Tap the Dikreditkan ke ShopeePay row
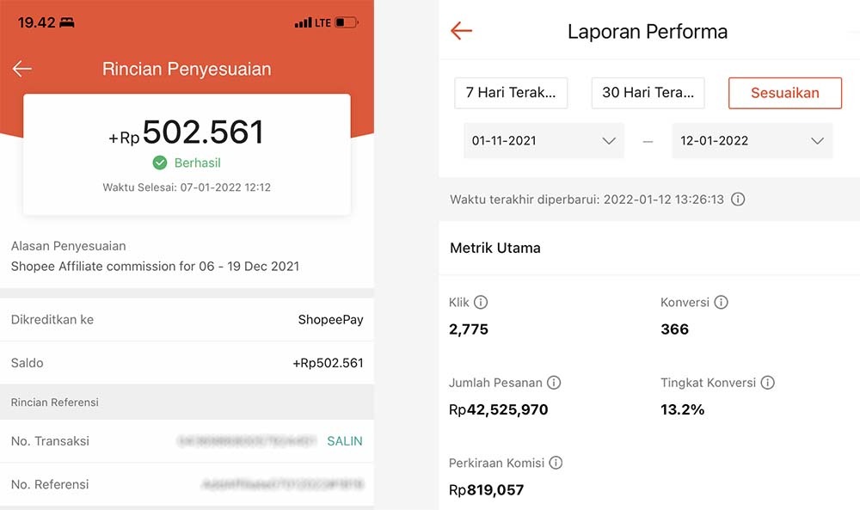860x510 pixels. [x=187, y=320]
